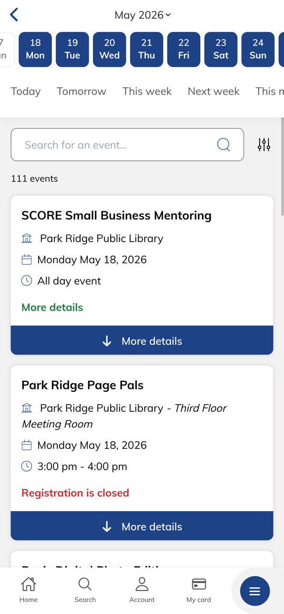Go to Home in the bottom bar
Image resolution: width=284 pixels, height=614 pixels.
coord(29,590)
